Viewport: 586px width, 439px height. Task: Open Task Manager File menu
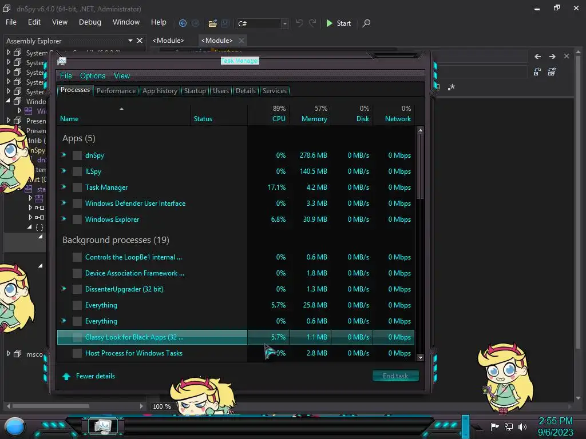pos(66,76)
